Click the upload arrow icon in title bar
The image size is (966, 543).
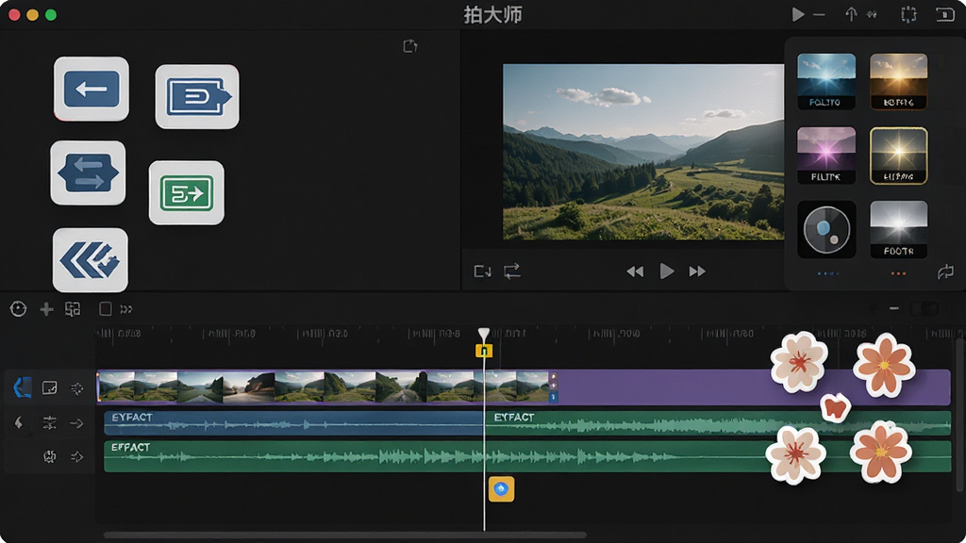tap(851, 14)
